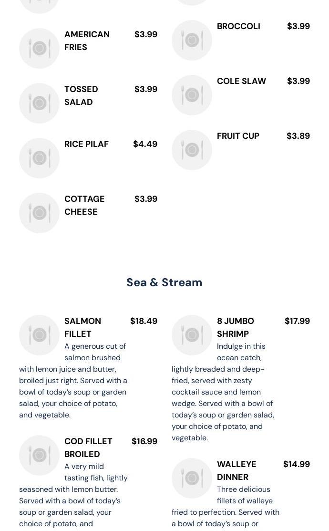
Task: Click the COLE SLAW item name
Action: pos(241,81)
